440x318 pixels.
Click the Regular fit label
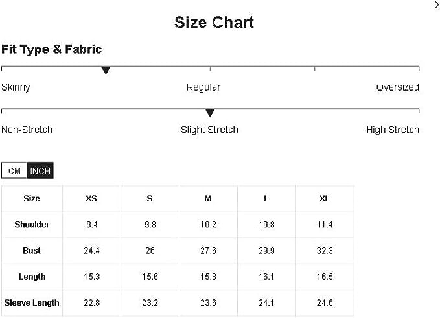(x=203, y=87)
